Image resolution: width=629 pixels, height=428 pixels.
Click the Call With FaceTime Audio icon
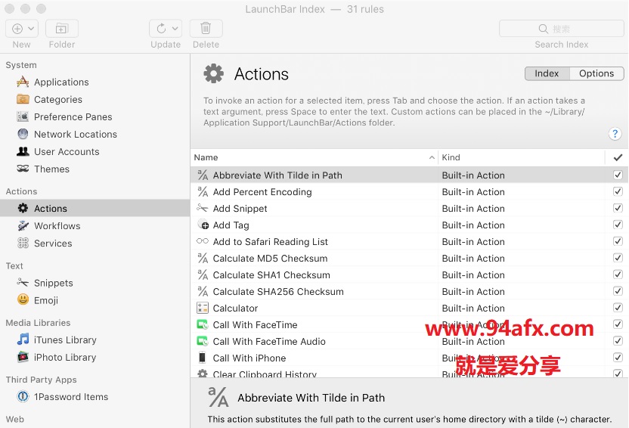pos(202,341)
